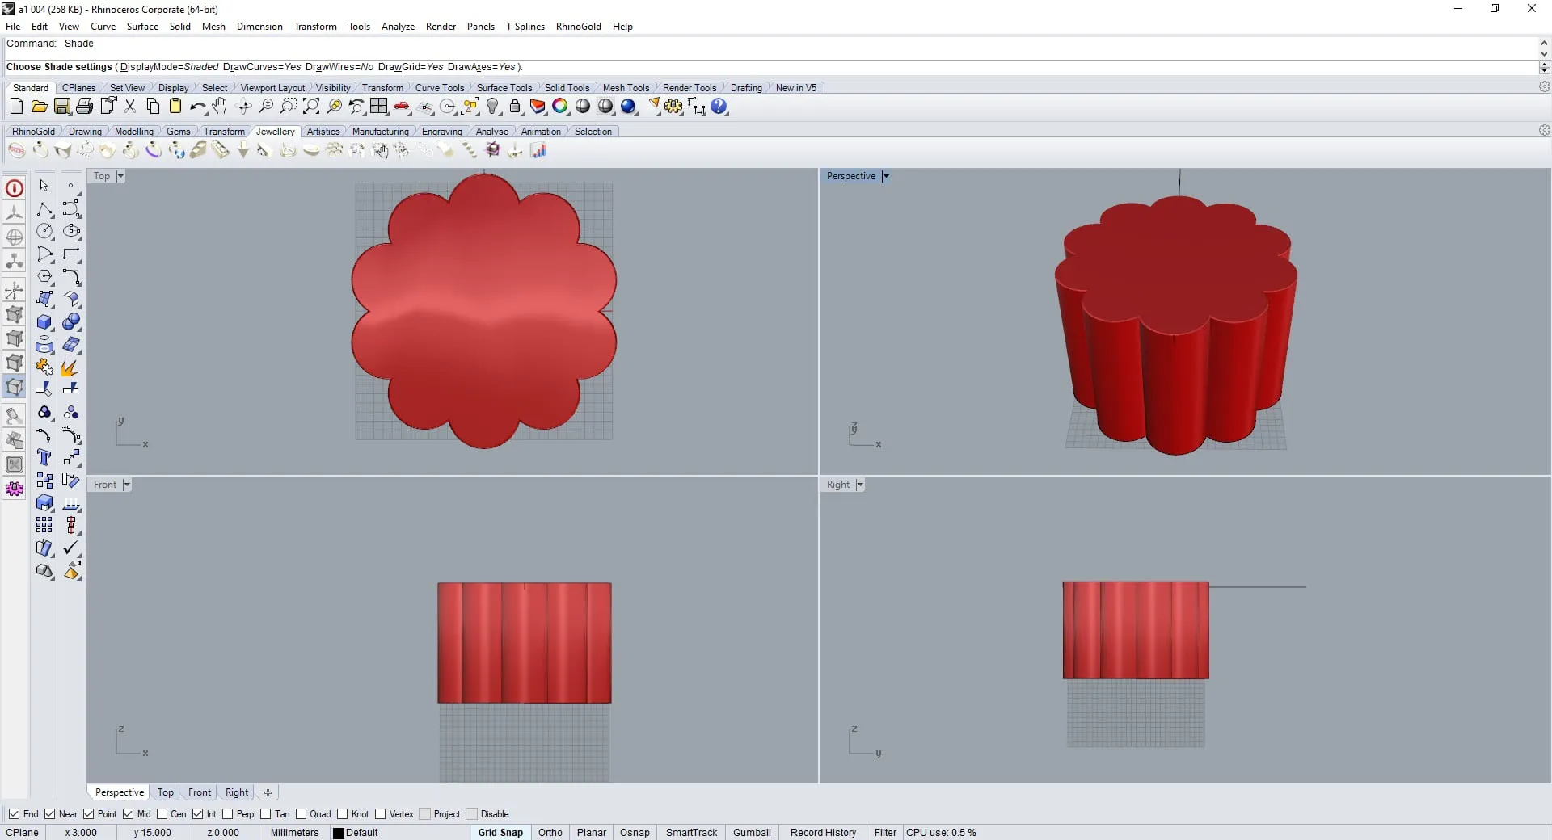This screenshot has height=840, width=1552.
Task: Click the red power circle icon
Action: [15, 188]
